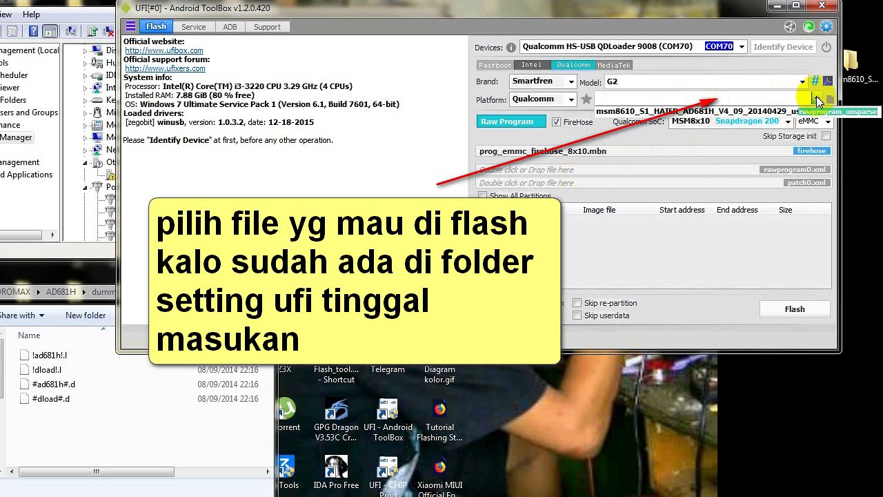Select the Qualcomm mode tab
883x497 pixels.
coord(573,65)
